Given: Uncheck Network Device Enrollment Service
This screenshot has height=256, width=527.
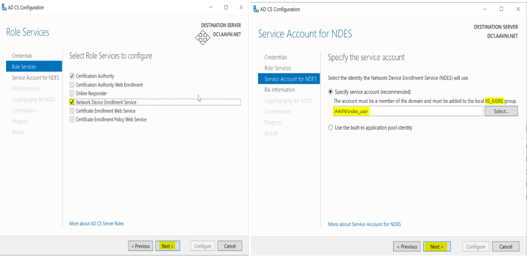Looking at the screenshot, I should [72, 102].
